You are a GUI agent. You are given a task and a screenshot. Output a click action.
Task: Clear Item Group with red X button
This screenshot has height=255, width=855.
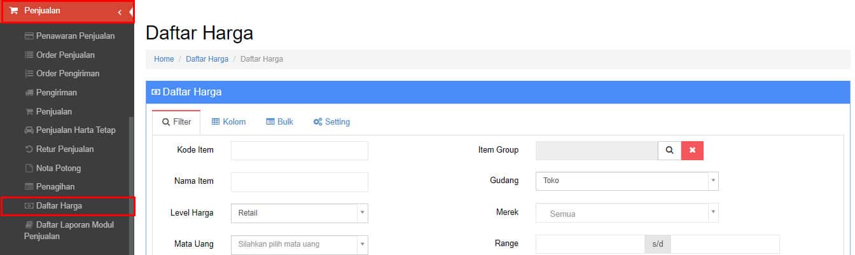pos(692,150)
